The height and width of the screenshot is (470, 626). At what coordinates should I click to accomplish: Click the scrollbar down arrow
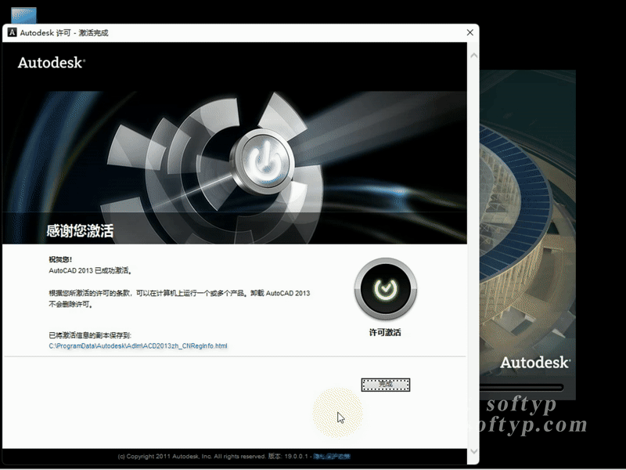click(x=474, y=451)
